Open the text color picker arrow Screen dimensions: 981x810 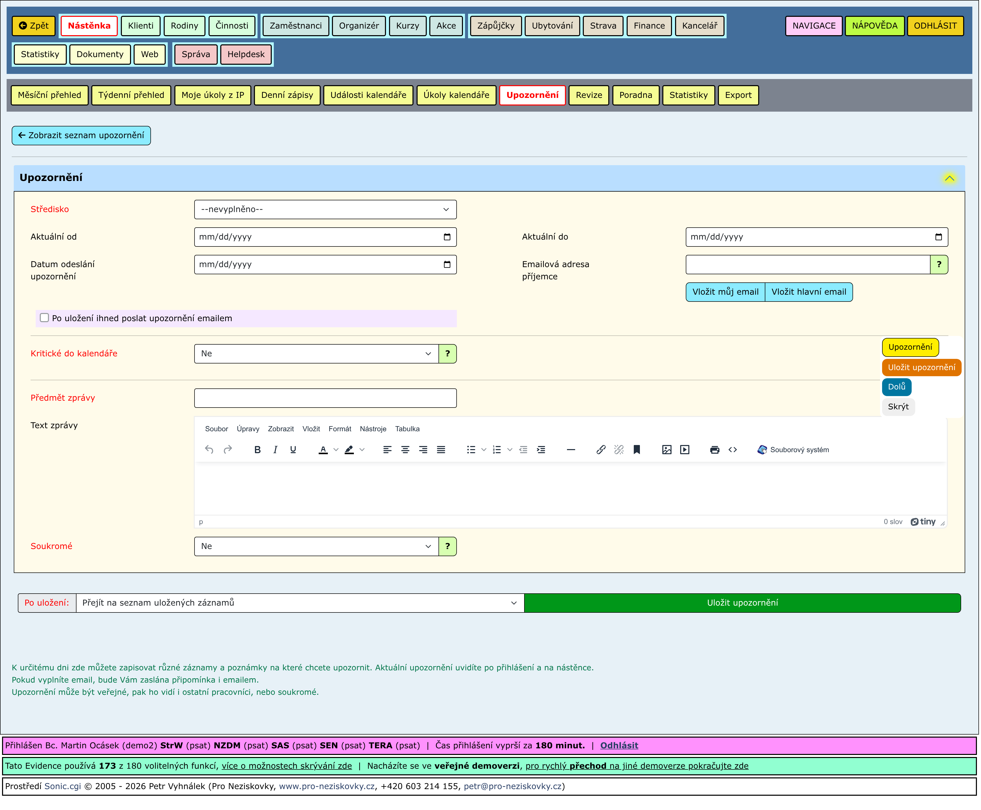click(x=336, y=450)
